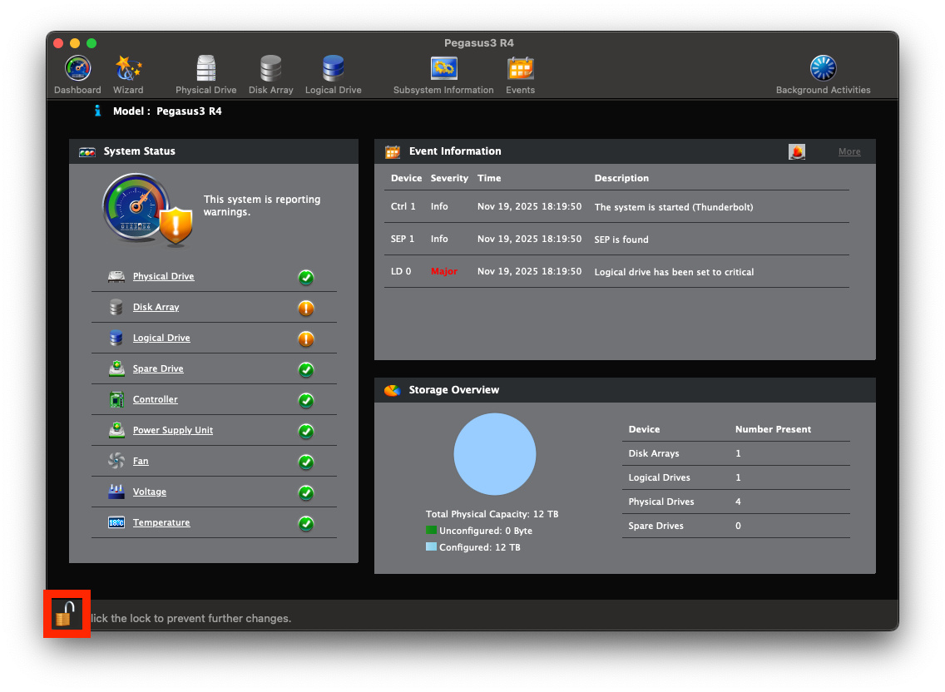Select 'Logical drive has been set to critical'
The width and height of the screenshot is (945, 692).
(x=674, y=272)
